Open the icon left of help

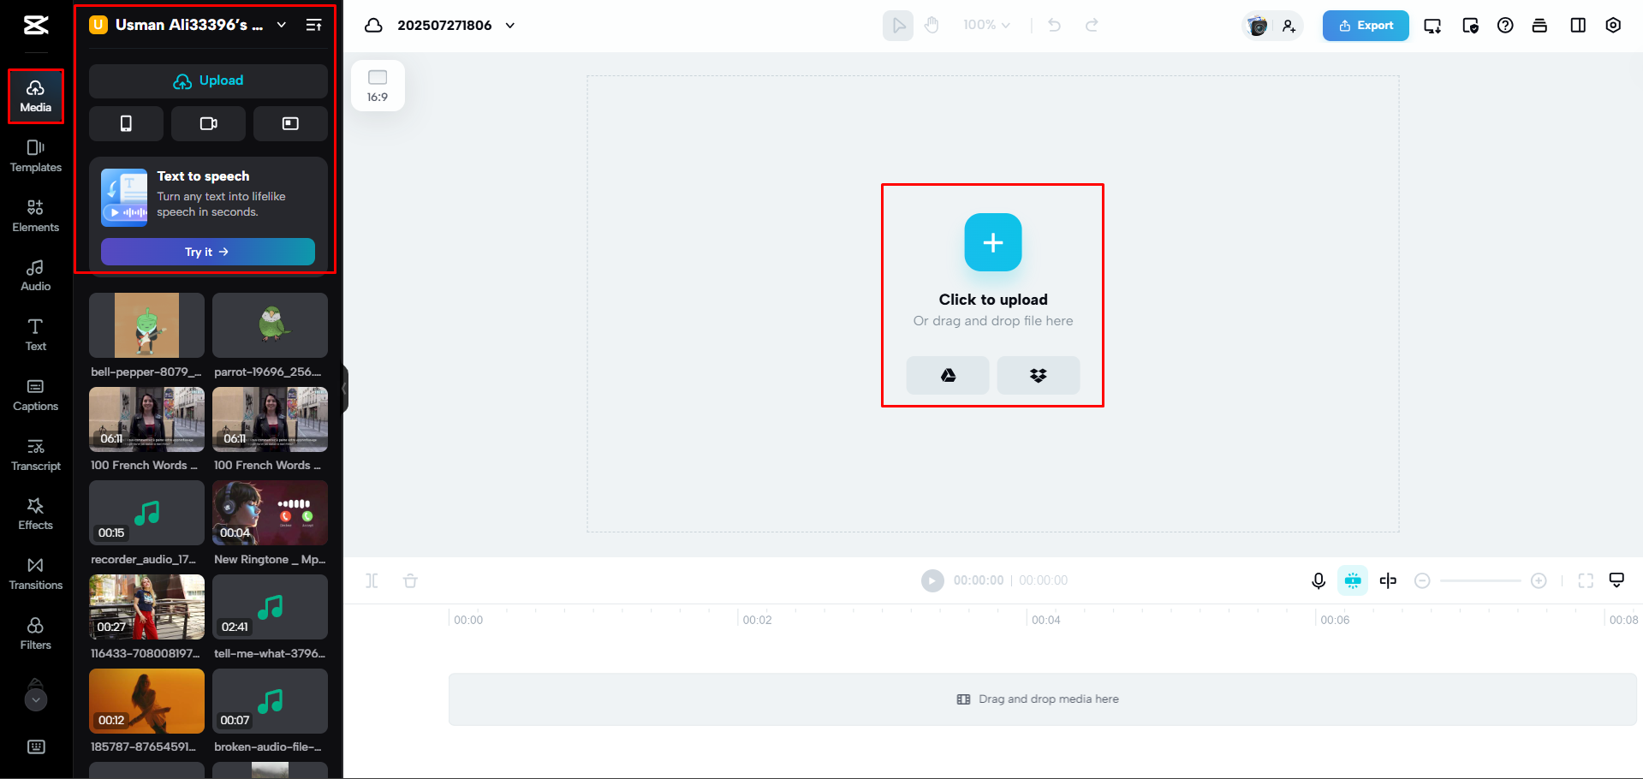point(1470,26)
